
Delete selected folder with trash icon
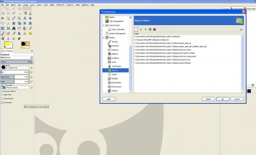click(150, 29)
